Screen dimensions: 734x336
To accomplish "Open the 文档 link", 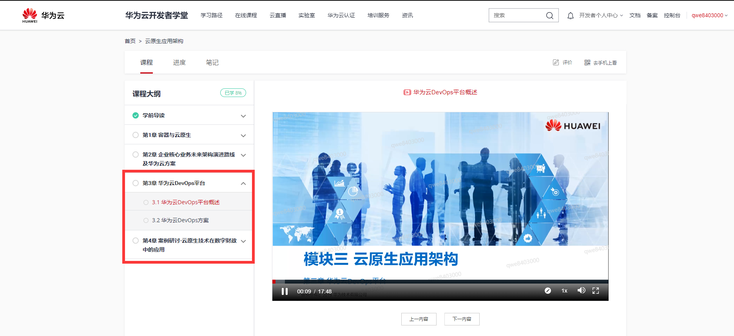I will point(635,16).
